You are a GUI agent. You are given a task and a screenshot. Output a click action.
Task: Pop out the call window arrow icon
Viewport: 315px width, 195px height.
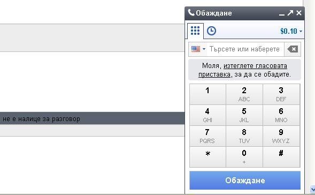[x=290, y=13]
